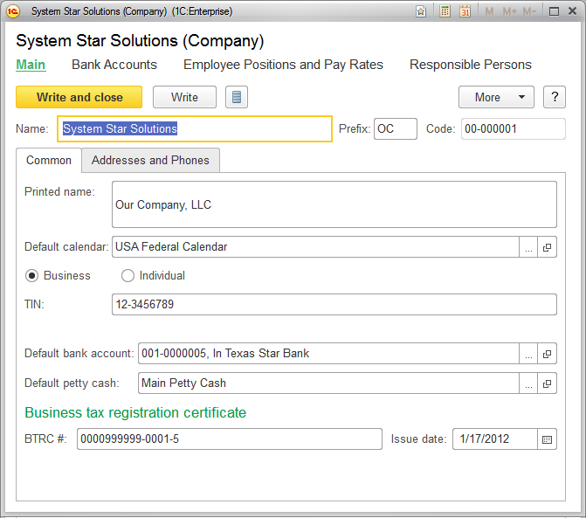
Task: Click Write and close button
Action: (79, 97)
